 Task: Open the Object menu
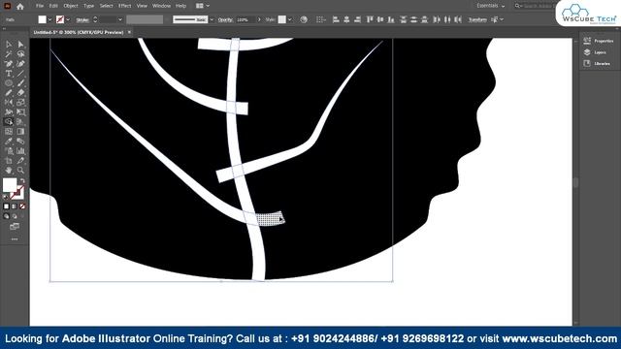(71, 6)
